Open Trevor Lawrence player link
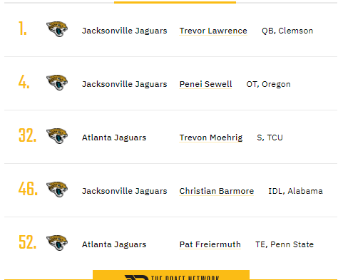 [x=213, y=31]
